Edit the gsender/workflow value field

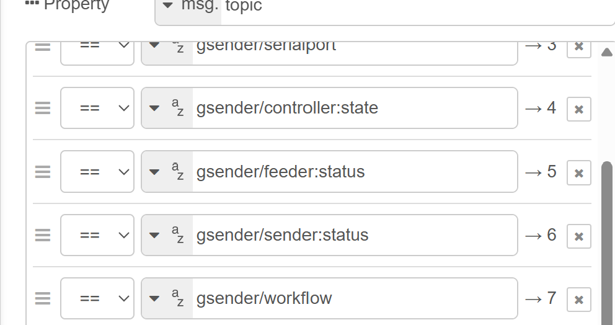pos(353,298)
